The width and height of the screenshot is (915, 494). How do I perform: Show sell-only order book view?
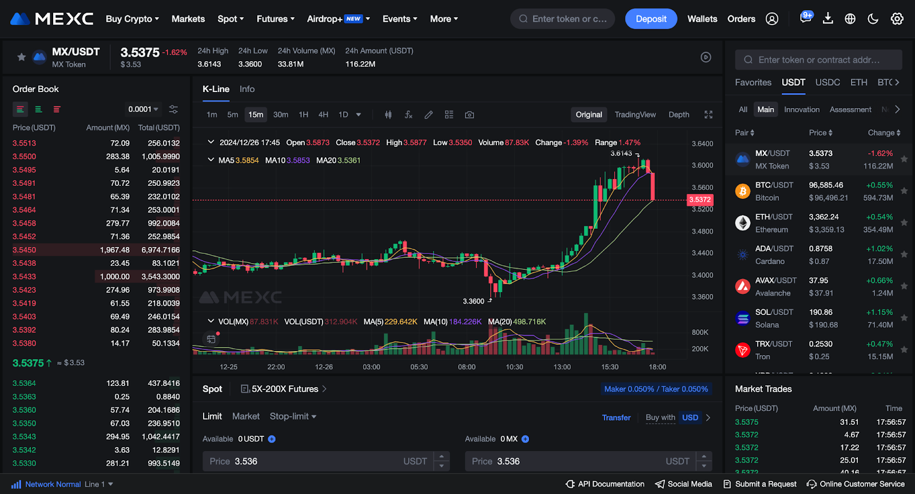point(57,109)
